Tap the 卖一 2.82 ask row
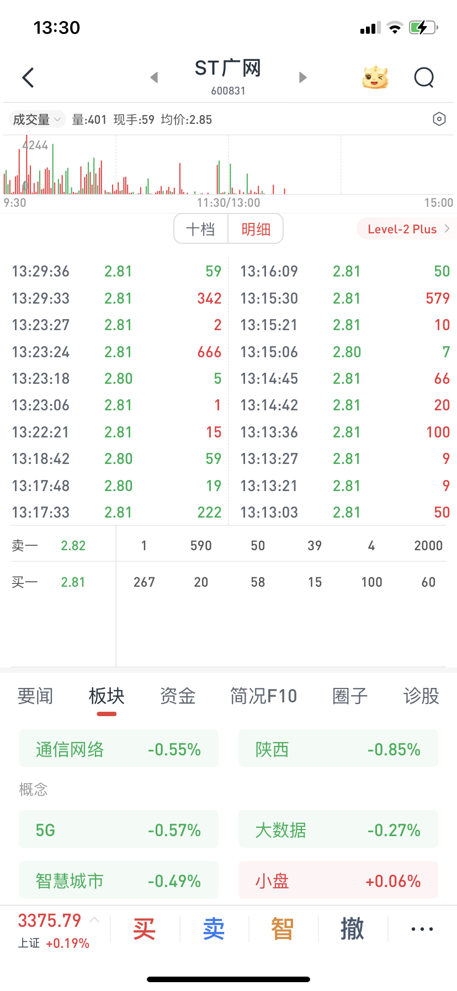 pos(228,545)
